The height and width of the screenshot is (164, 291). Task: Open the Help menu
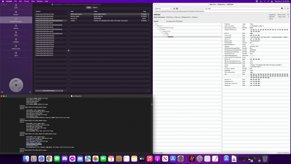(x=46, y=1)
